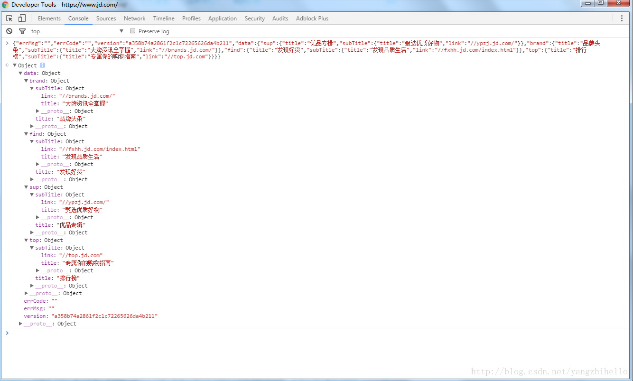Viewport: 633px width, 381px height.
Task: Collapse the data: Object node
Action: 20,73
